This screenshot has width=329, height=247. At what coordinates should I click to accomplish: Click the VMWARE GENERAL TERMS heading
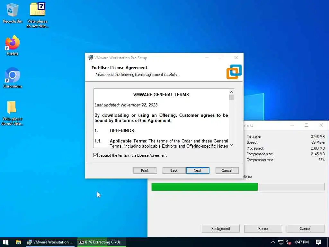(161, 95)
